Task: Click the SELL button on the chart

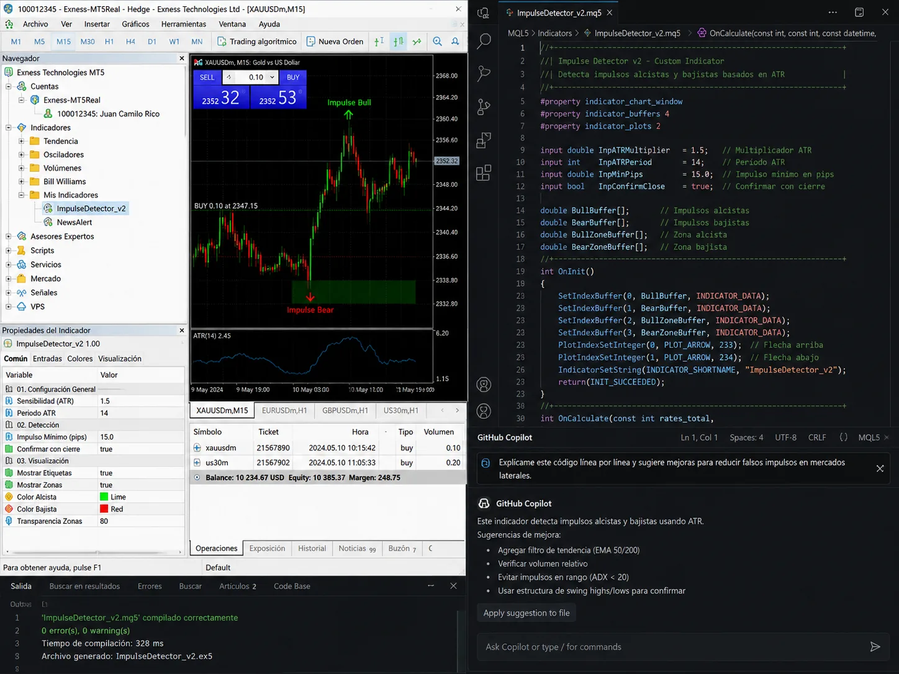Action: click(207, 78)
